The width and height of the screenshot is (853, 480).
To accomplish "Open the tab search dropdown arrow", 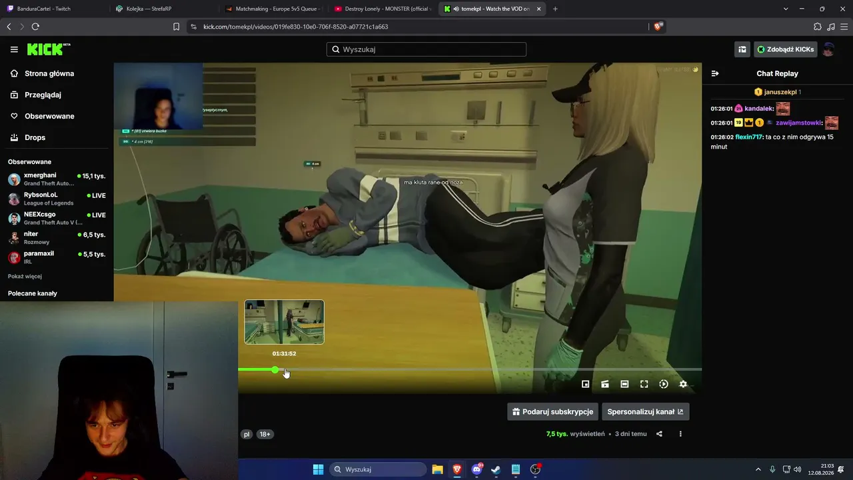I will tap(786, 9).
